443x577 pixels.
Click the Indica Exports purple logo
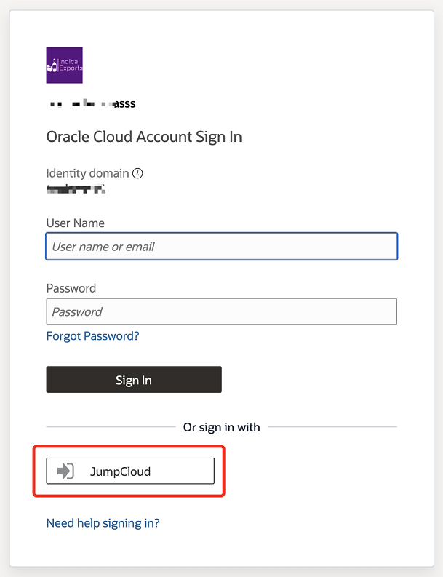coord(65,65)
